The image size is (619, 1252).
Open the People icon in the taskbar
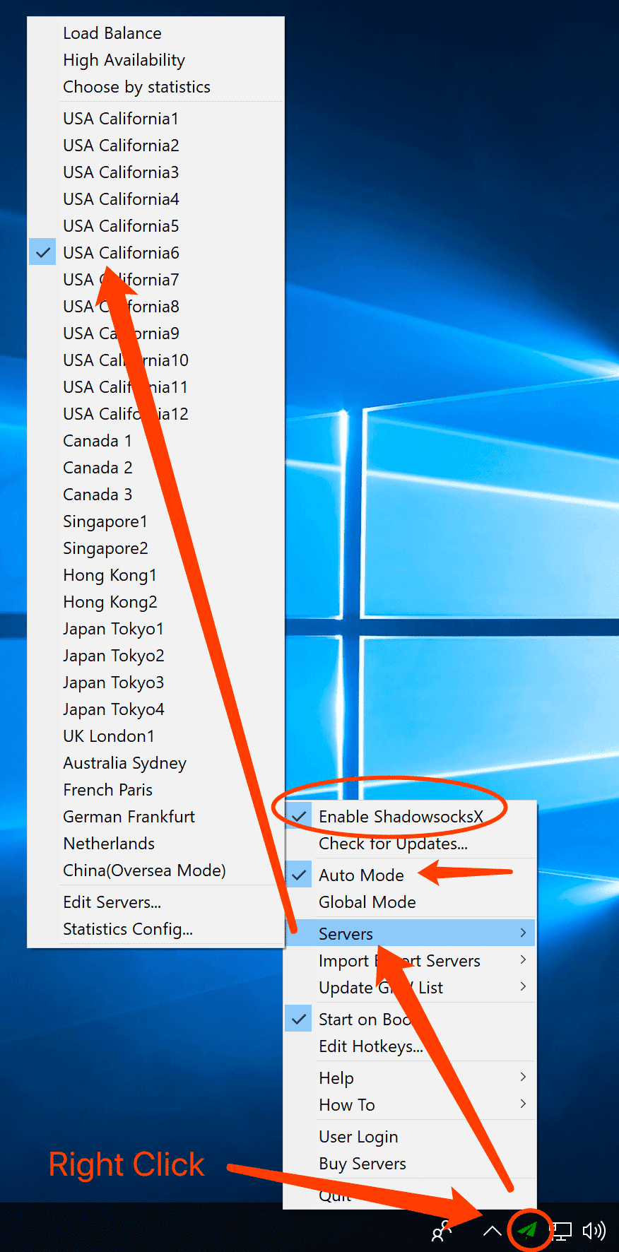441,1232
